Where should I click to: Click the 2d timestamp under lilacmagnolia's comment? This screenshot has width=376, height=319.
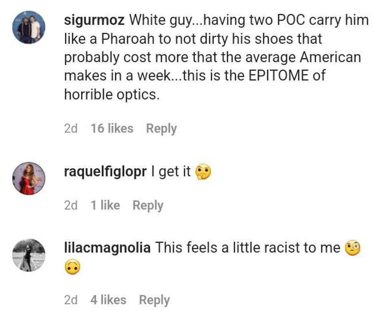coord(71,300)
